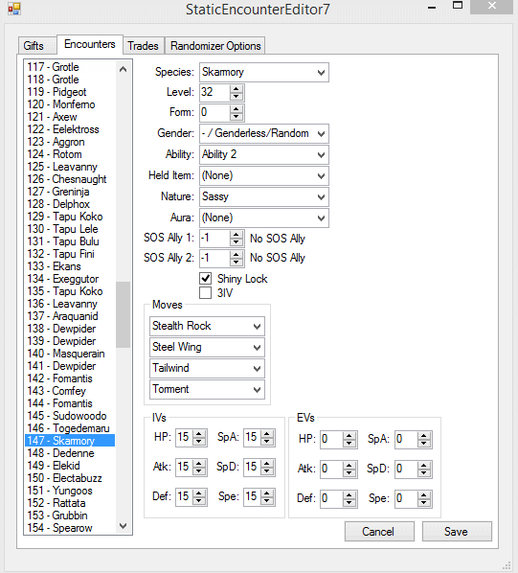Increase the Def EV value
518x573 pixels.
click(349, 495)
